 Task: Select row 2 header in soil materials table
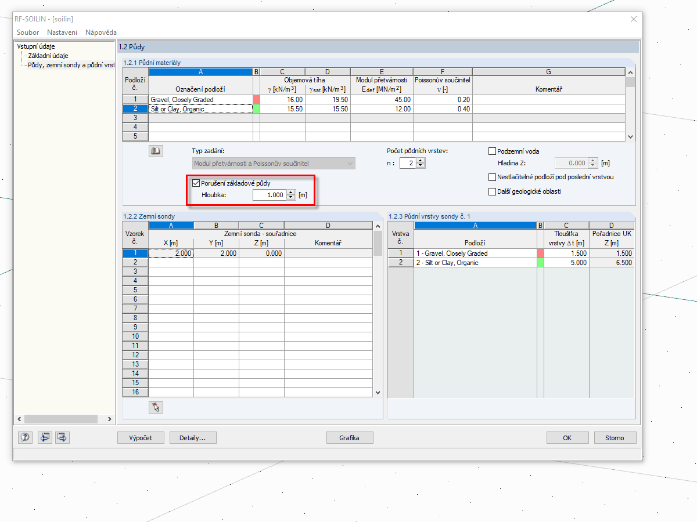[135, 109]
